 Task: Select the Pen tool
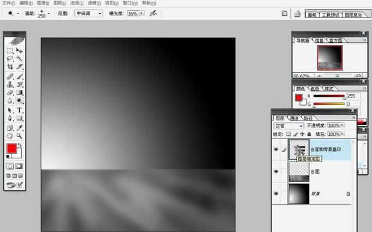click(x=10, y=119)
